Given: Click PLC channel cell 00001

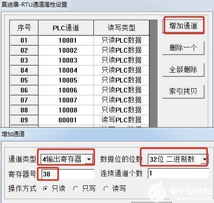Looking at the screenshot, I should point(66,120).
